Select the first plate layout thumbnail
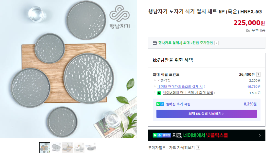The image size is (270, 156). (x=45, y=148)
